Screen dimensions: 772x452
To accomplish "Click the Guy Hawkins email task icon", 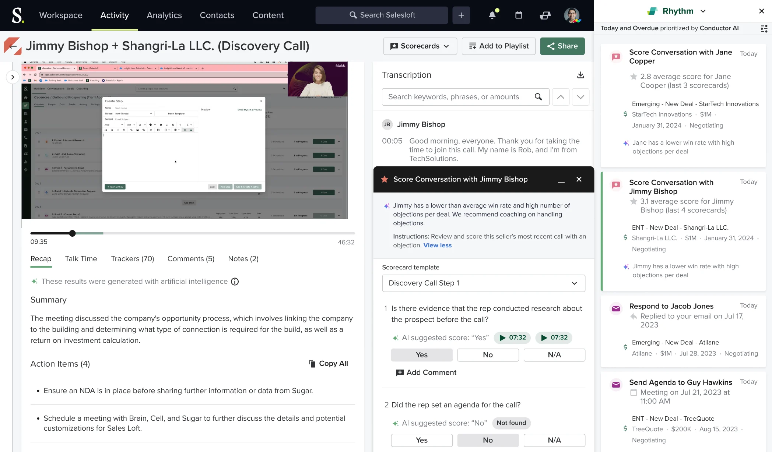I will (616, 385).
